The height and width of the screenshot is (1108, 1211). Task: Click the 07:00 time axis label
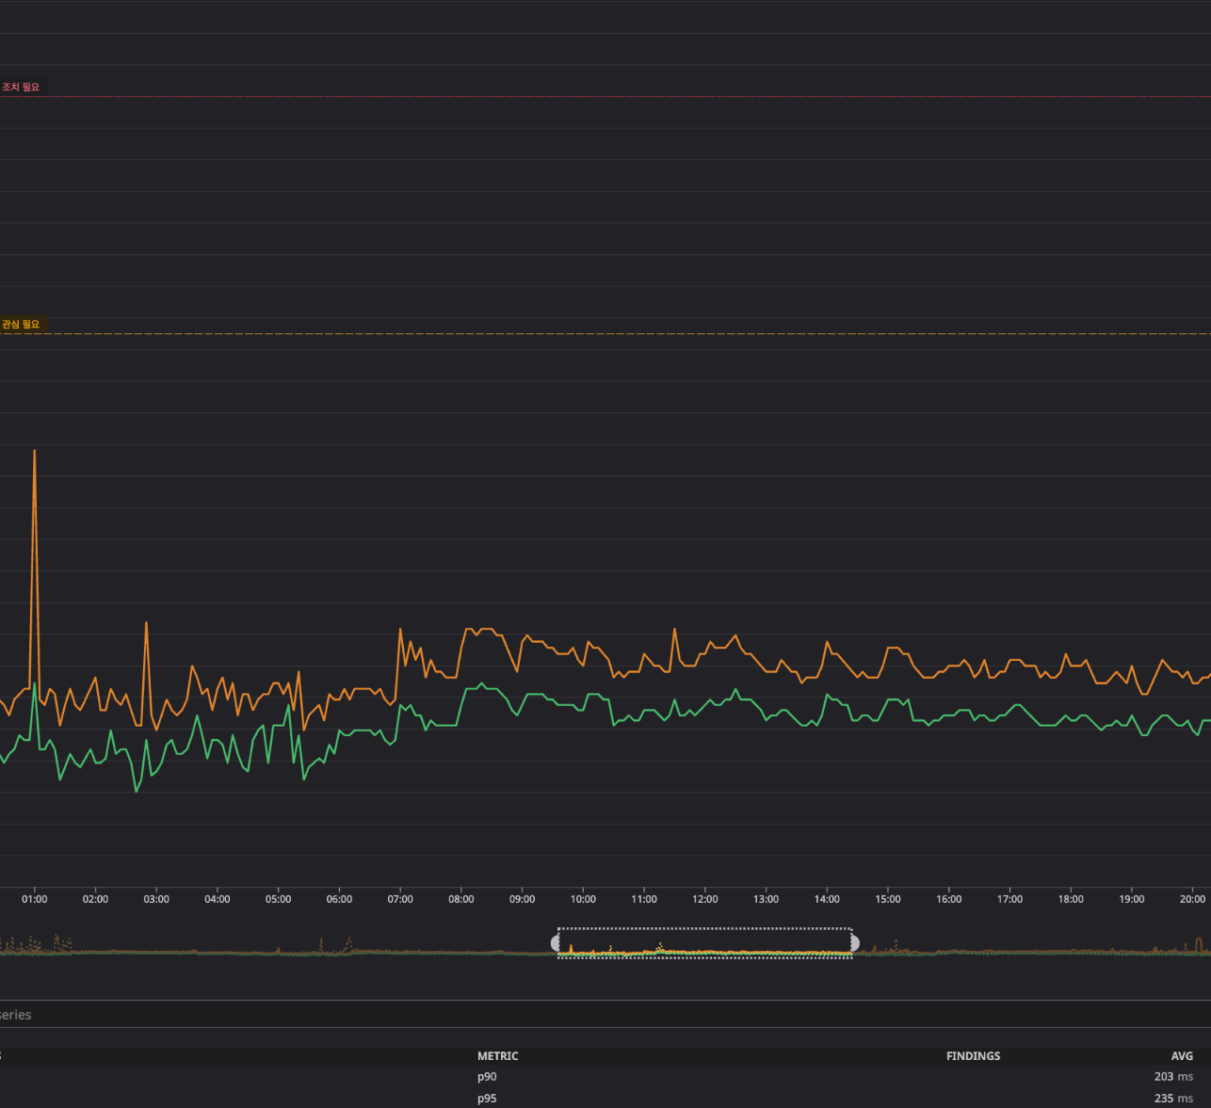tap(400, 900)
